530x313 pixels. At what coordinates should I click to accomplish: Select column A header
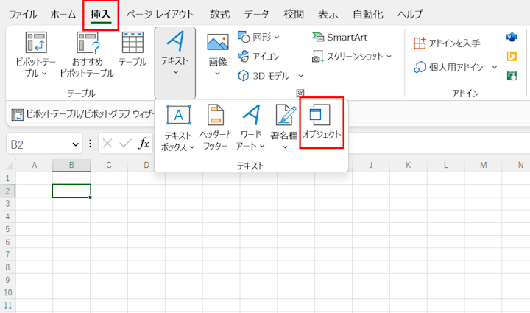(34, 165)
